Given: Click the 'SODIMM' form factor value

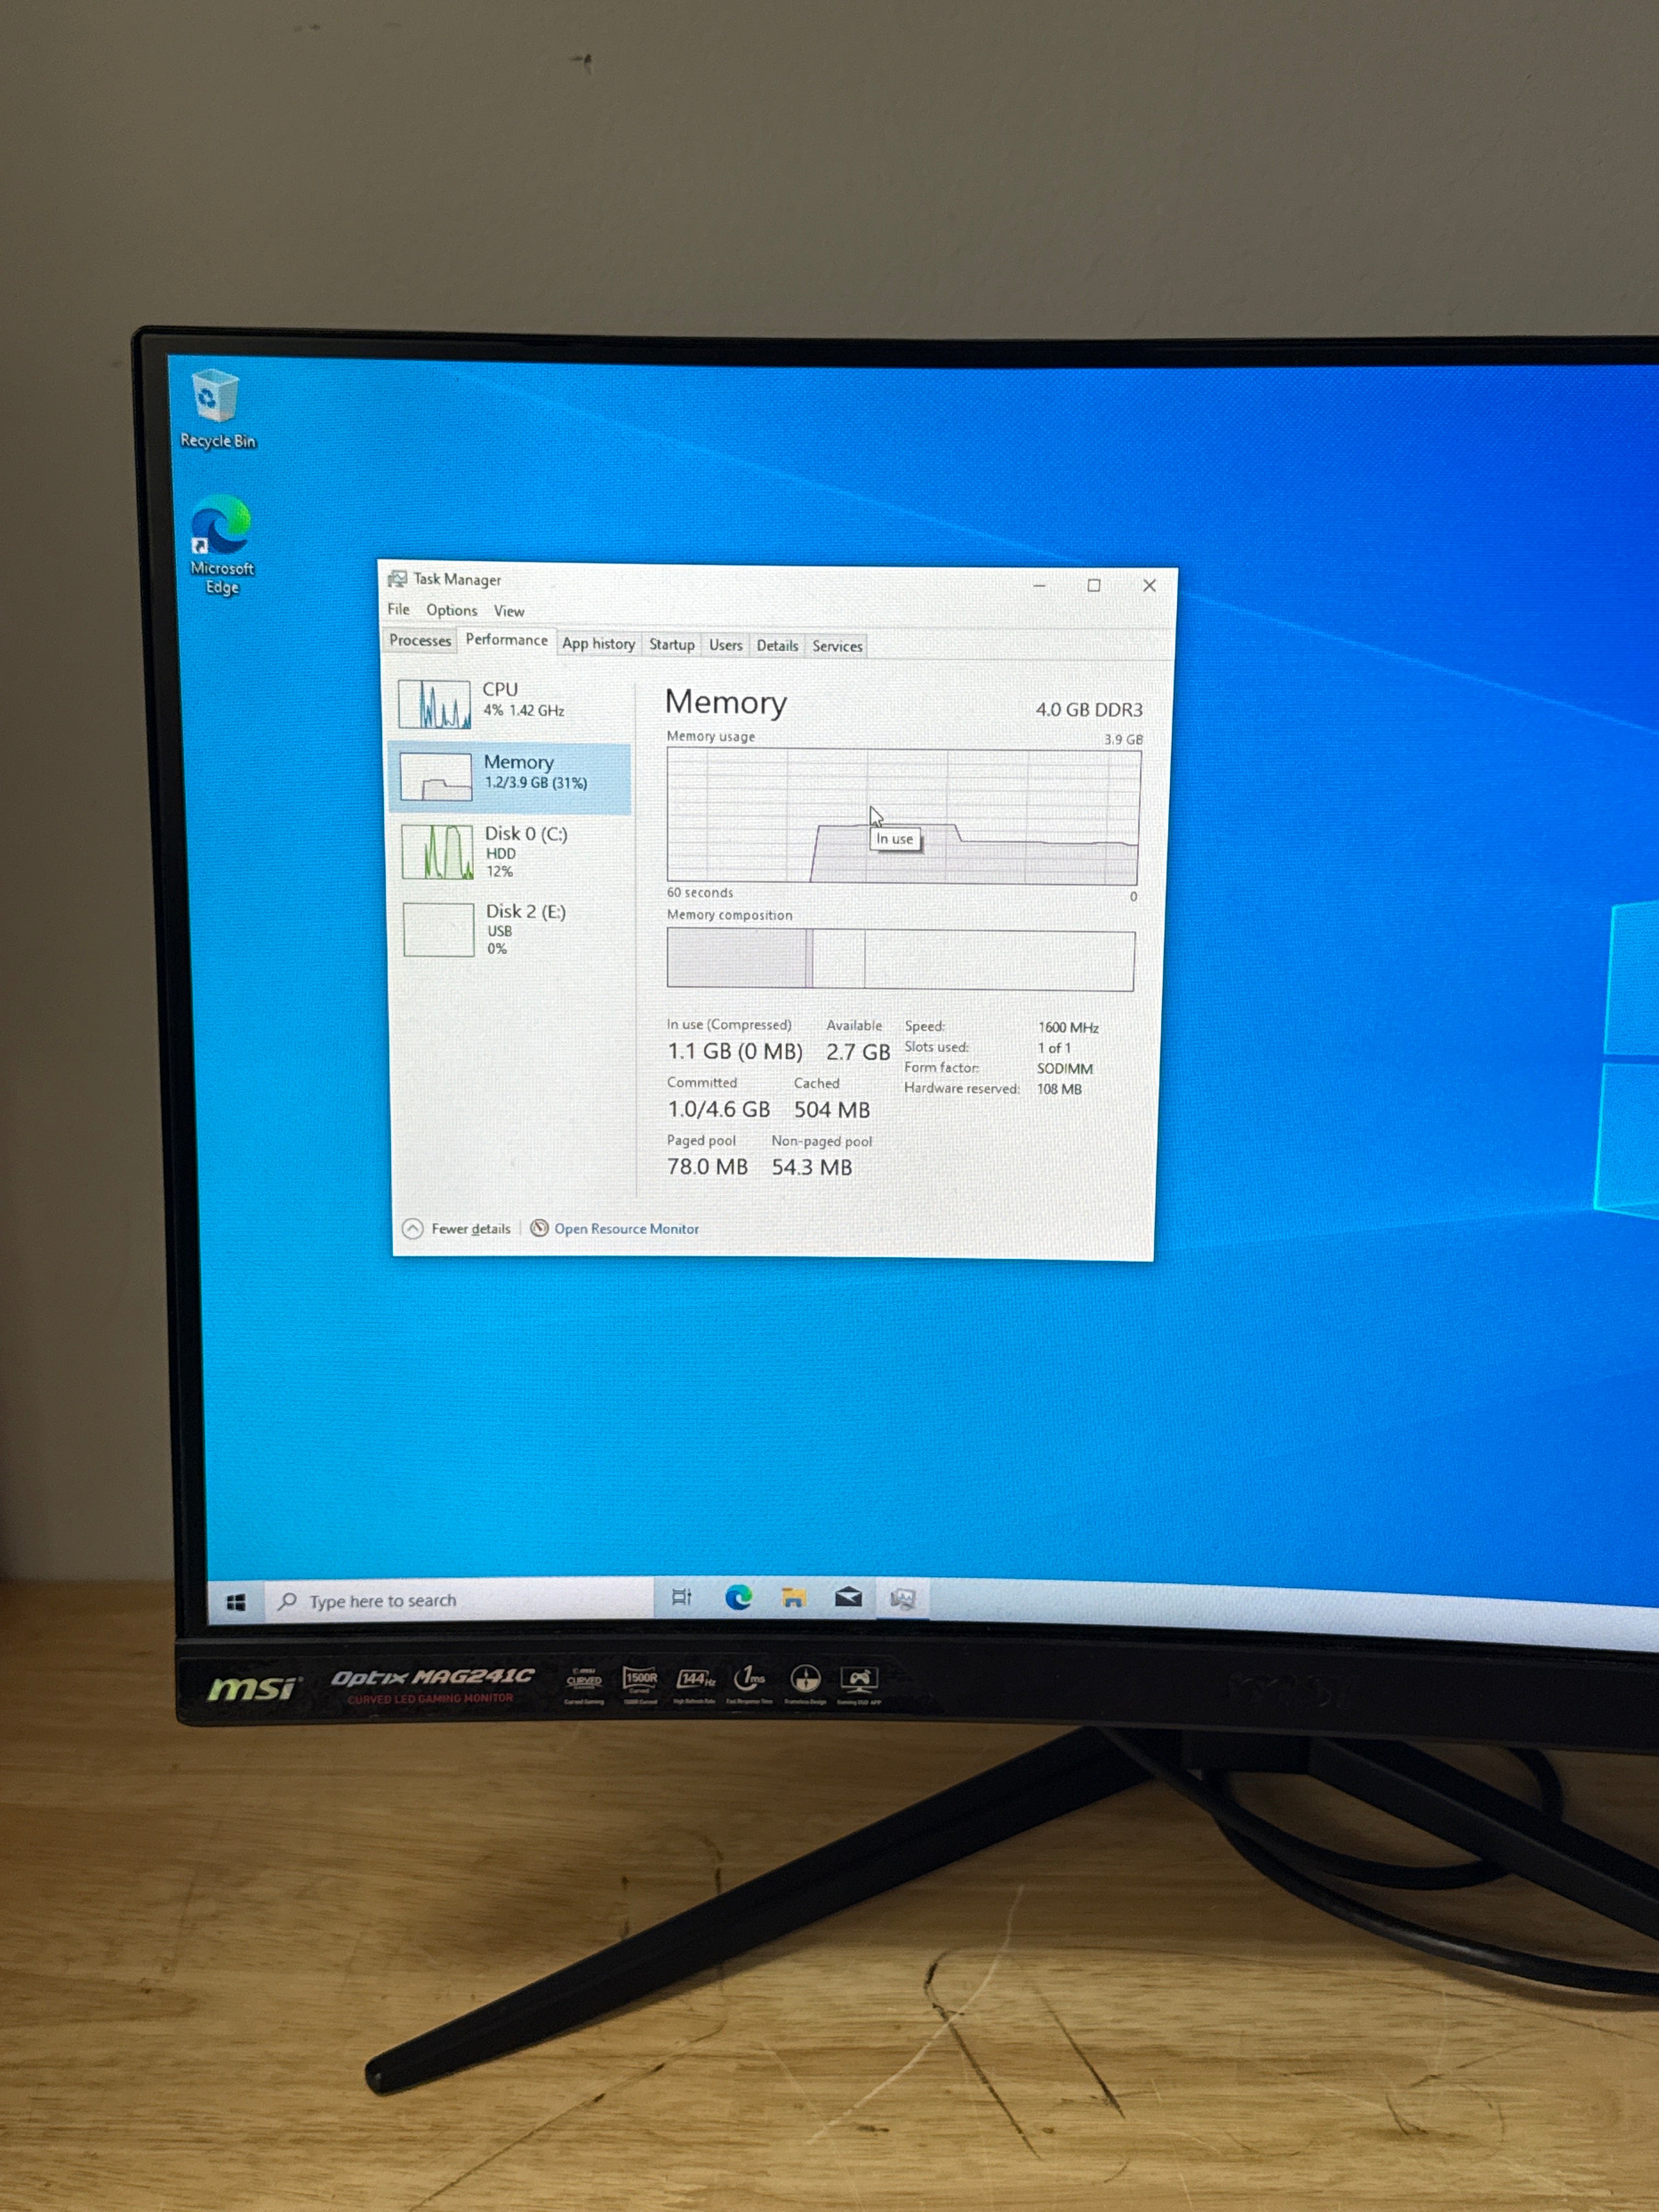Looking at the screenshot, I should pos(1065,1069).
